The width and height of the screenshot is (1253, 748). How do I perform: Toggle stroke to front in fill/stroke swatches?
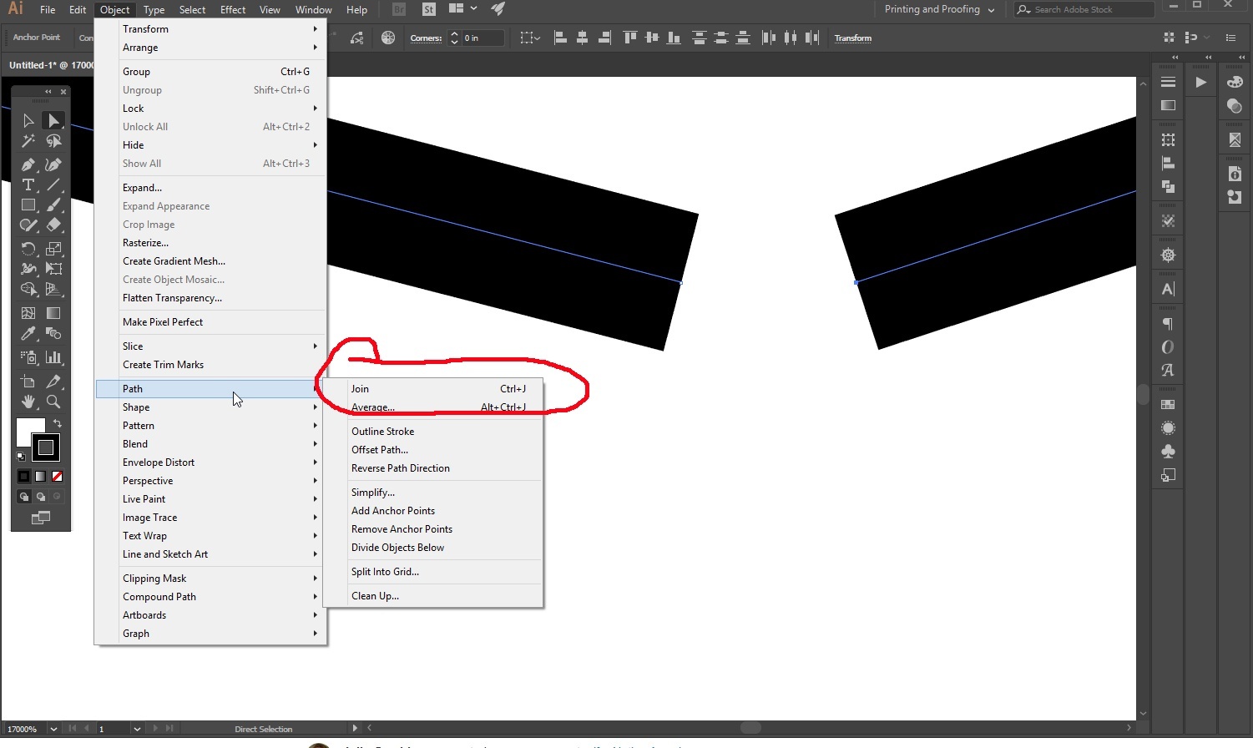tap(46, 448)
